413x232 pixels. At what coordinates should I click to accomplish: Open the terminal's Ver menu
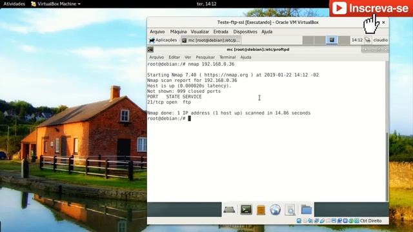point(188,57)
